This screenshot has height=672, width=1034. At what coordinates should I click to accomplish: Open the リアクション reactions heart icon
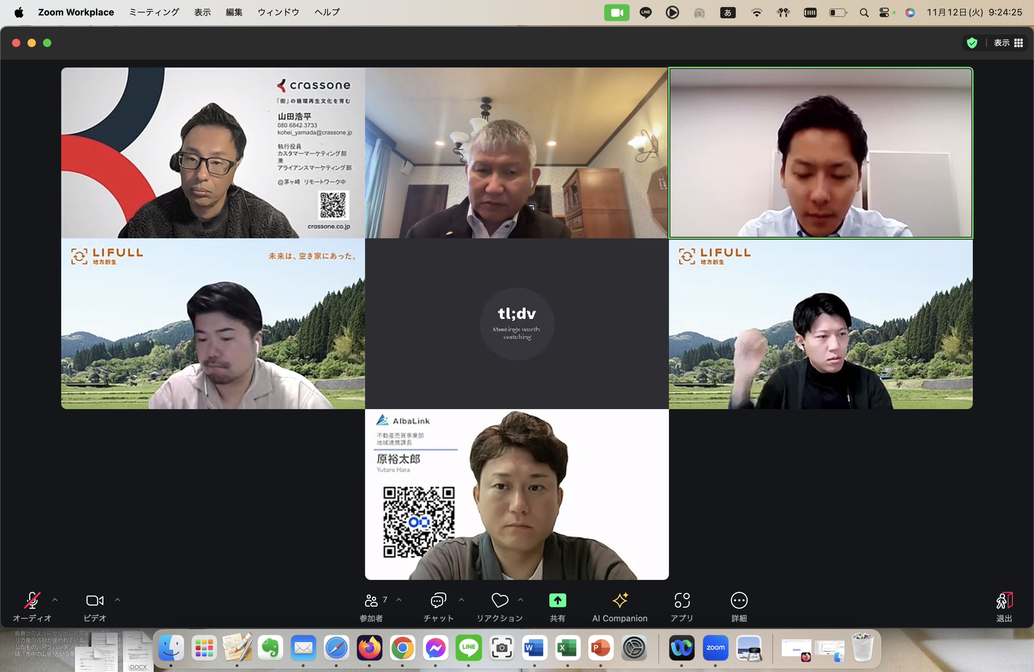pyautogui.click(x=500, y=600)
